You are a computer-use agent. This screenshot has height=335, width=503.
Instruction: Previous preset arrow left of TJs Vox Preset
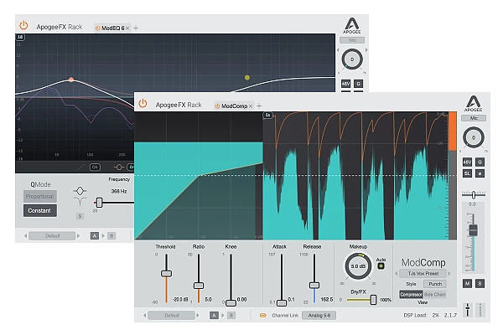pos(397,274)
